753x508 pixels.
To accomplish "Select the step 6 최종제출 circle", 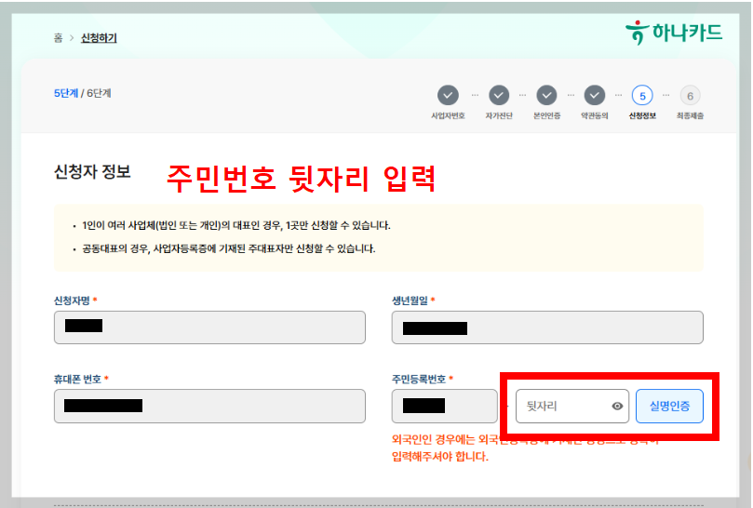I will pos(690,96).
